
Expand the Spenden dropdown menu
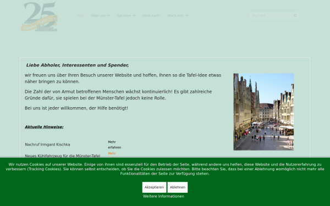[x=126, y=15]
